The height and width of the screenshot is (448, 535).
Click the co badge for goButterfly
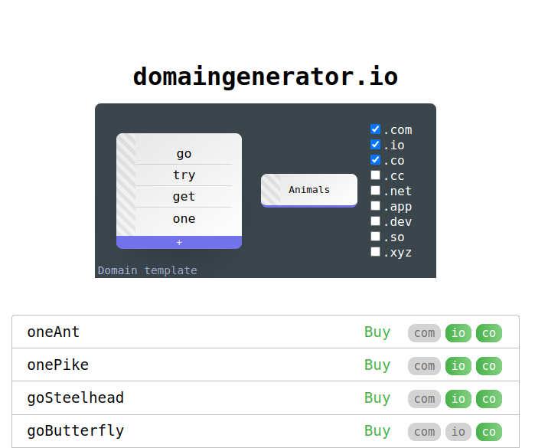[489, 432]
